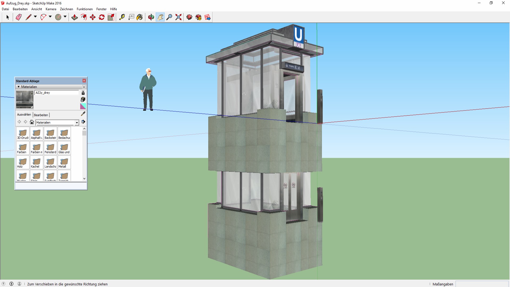The image size is (510, 287).
Task: Open the Fenster menu
Action: 101,9
